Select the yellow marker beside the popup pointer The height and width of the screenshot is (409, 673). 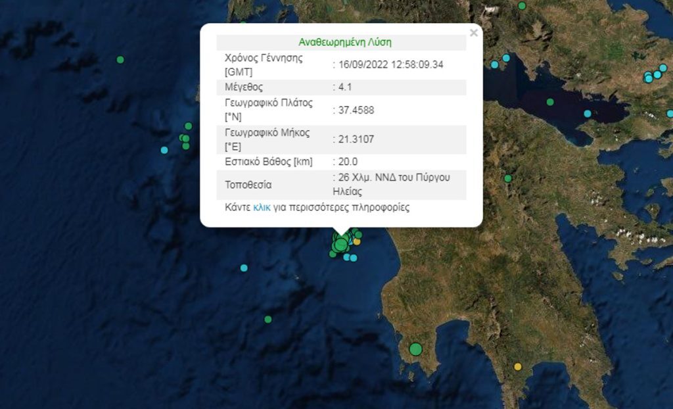[357, 242]
